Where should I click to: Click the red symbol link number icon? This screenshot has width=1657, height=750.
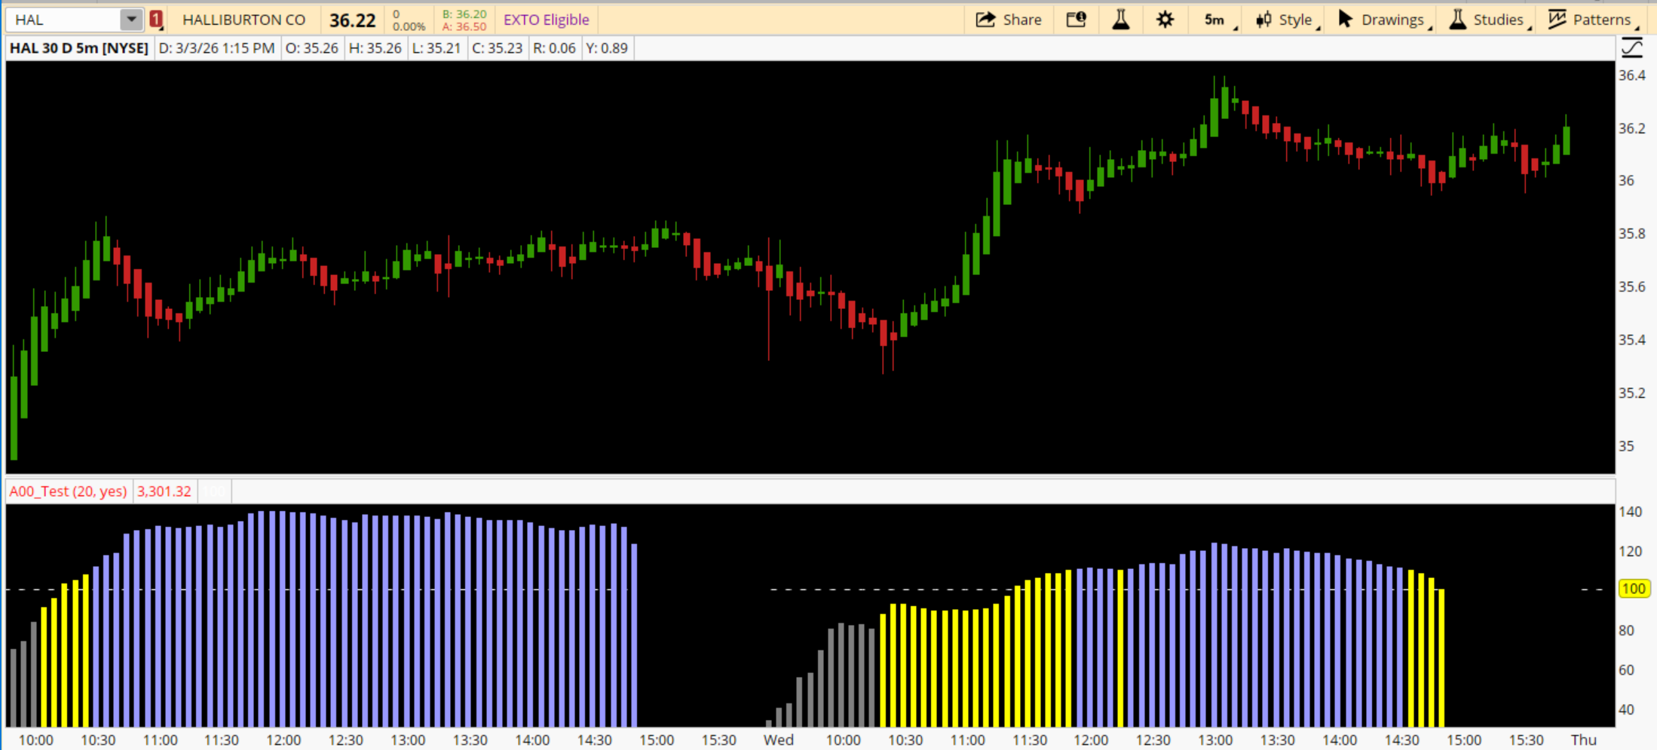click(x=156, y=20)
